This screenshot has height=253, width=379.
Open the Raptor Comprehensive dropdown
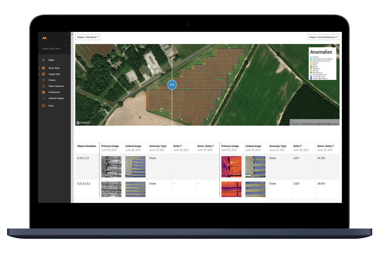pos(323,37)
